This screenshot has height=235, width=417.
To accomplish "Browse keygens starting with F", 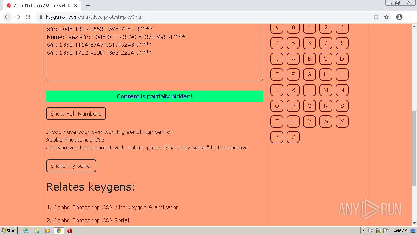I will point(293,74).
